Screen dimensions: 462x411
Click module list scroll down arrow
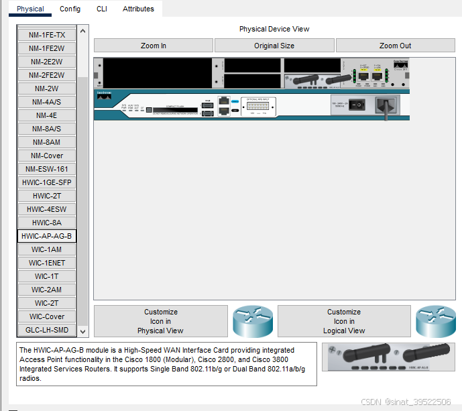82,331
